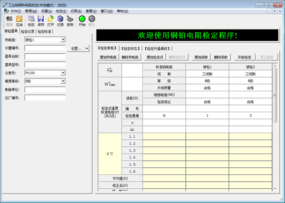Save using the 保存 floppy icon
285x203 pixels.
click(x=41, y=21)
